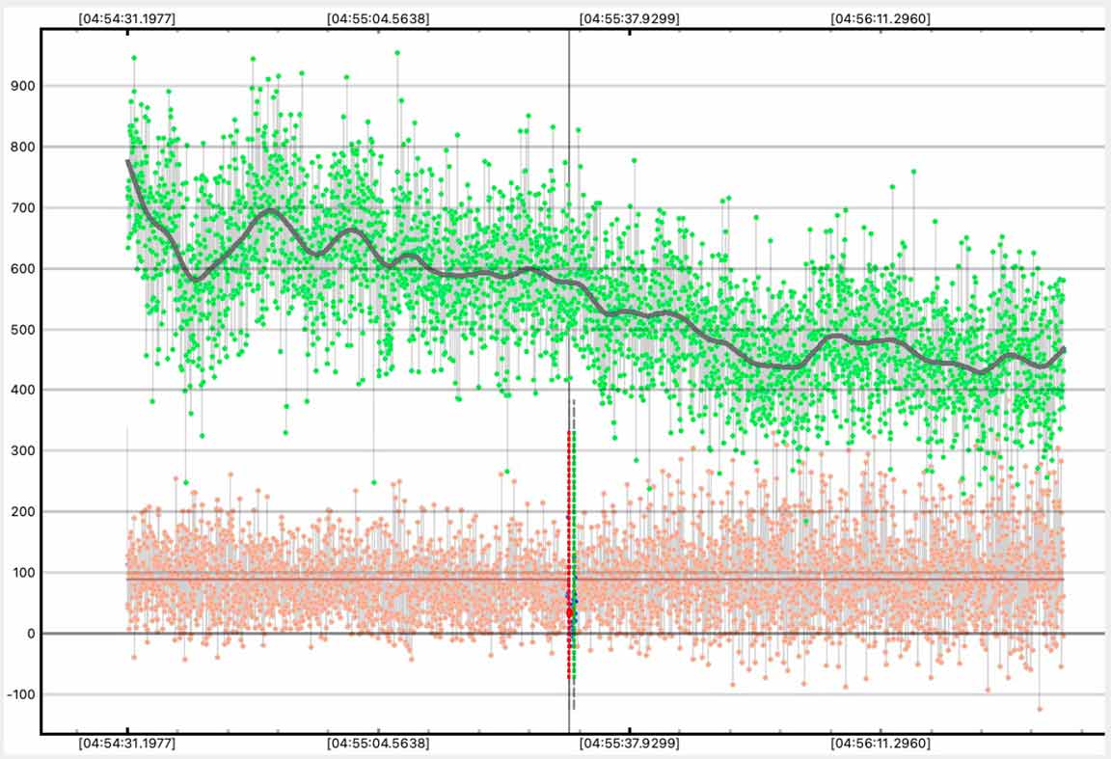The width and height of the screenshot is (1111, 759).
Task: Click top timestamp label 04:55:04.5638
Action: (378, 17)
